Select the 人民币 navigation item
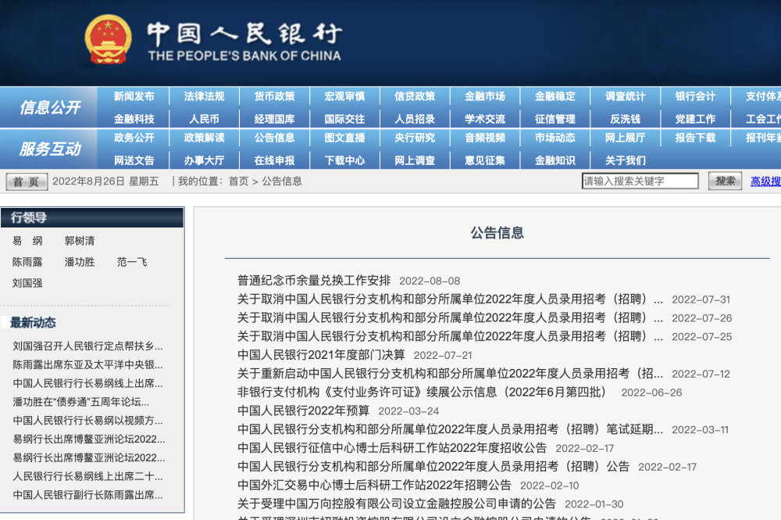Viewport: 781px width, 520px height. (x=204, y=119)
